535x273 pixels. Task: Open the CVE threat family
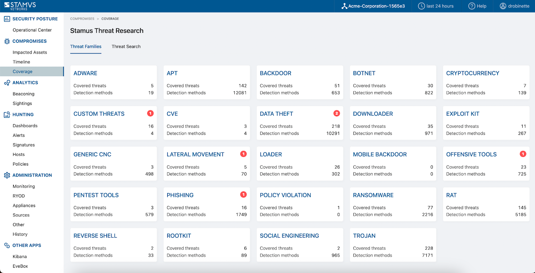point(207,123)
